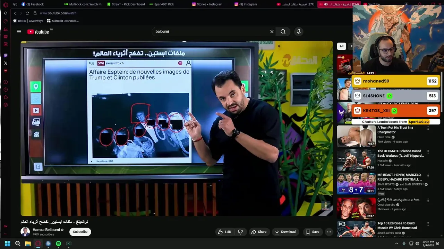This screenshot has height=249, width=444.
Task: Open options menu for Back Workout video
Action: point(428,151)
